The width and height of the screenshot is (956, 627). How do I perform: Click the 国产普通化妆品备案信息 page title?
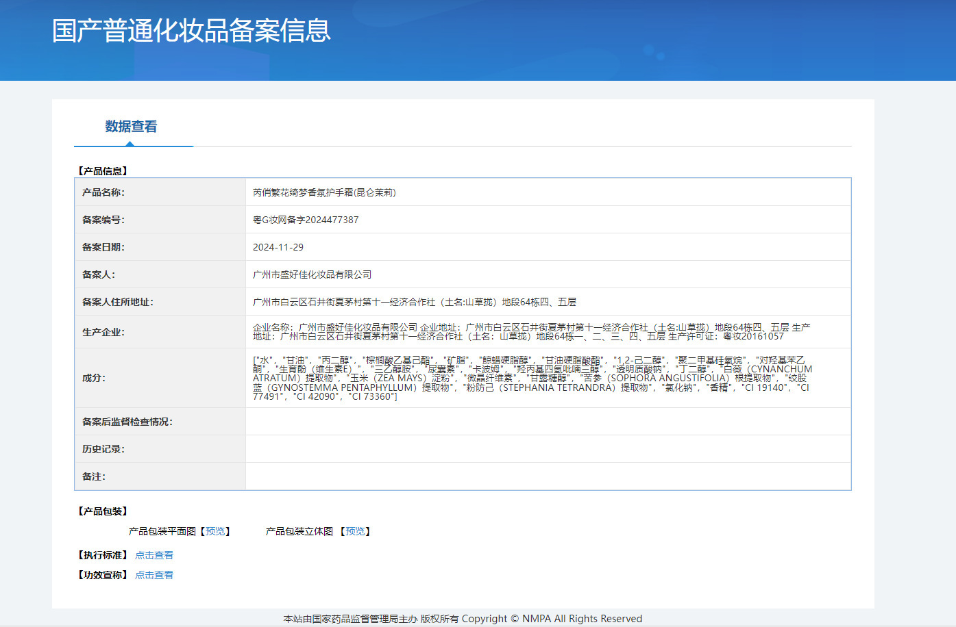[191, 31]
